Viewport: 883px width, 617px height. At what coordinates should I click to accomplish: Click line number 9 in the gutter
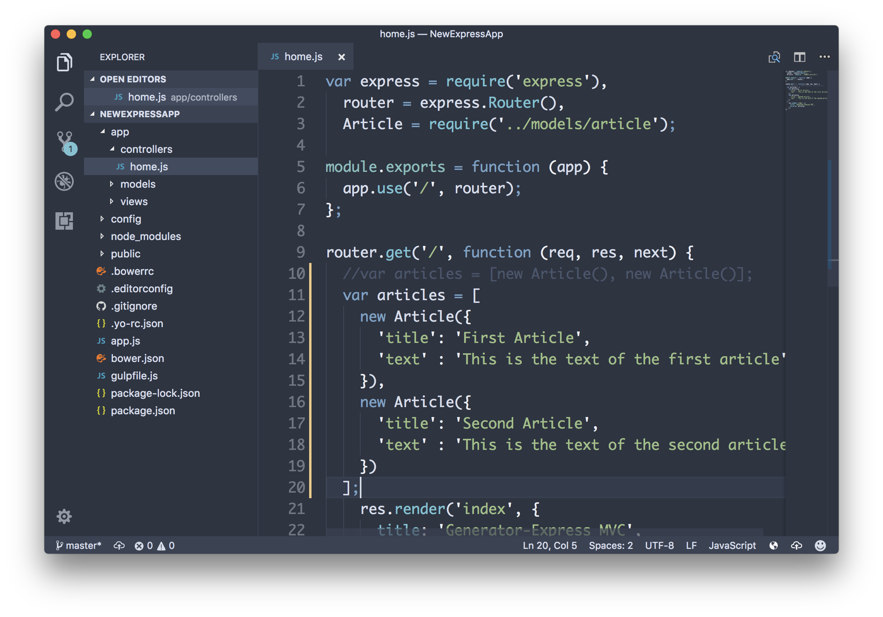[301, 252]
